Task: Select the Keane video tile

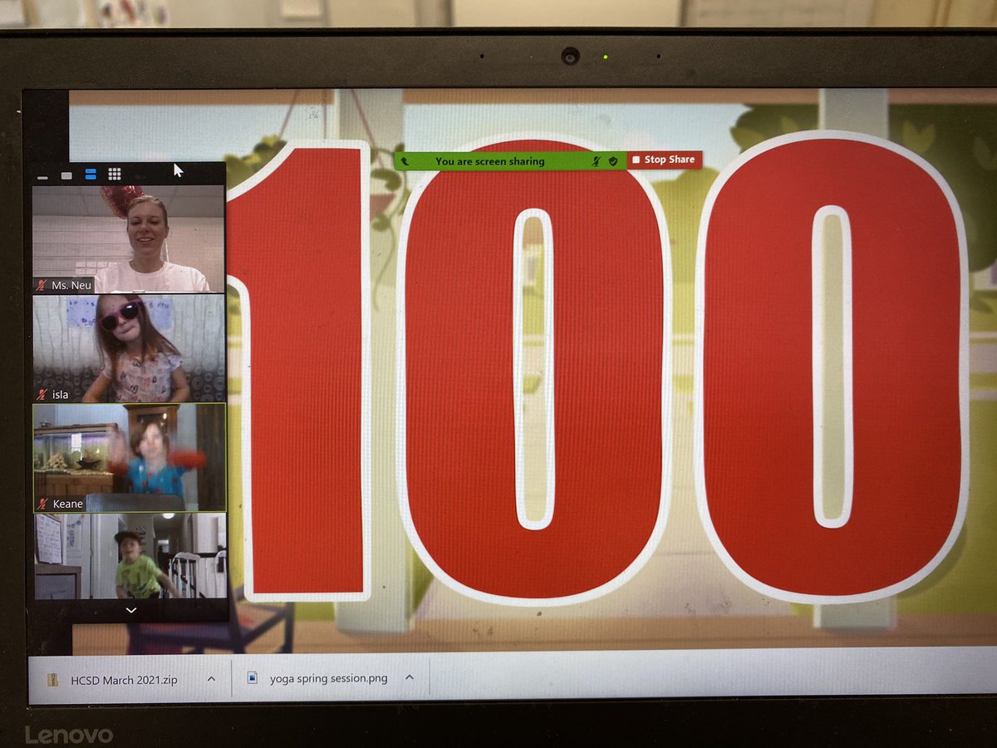Action: click(129, 458)
